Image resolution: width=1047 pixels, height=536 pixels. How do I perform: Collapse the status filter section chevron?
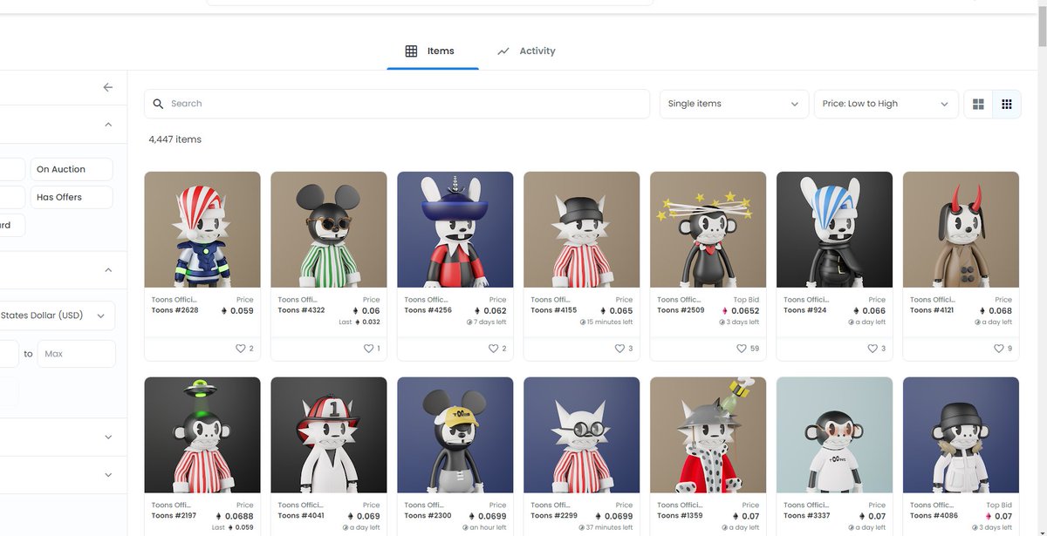[108, 125]
